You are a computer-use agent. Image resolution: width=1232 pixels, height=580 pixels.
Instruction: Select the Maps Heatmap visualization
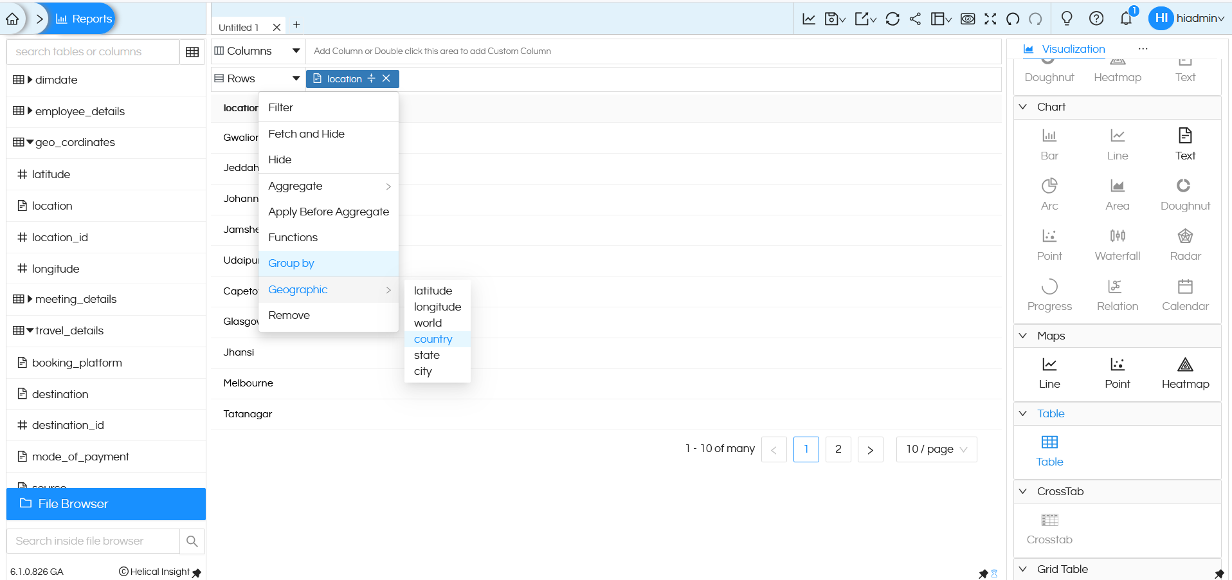[1184, 373]
